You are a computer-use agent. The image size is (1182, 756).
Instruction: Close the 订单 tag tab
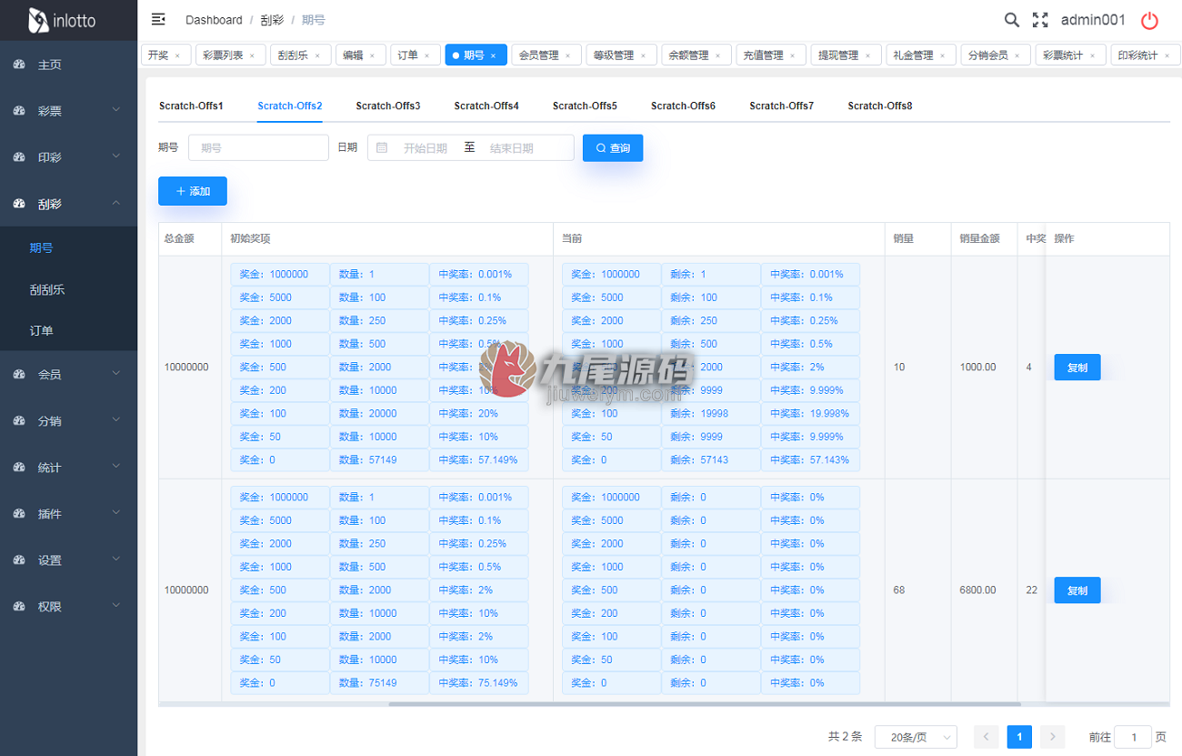coord(426,55)
